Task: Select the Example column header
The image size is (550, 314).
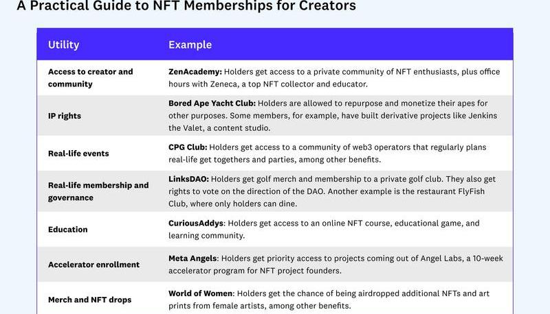Action: click(x=190, y=45)
